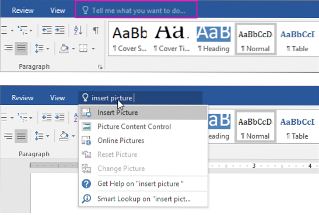Open the View tab in upper ribbon
The height and width of the screenshot is (215, 319).
[x=58, y=10]
